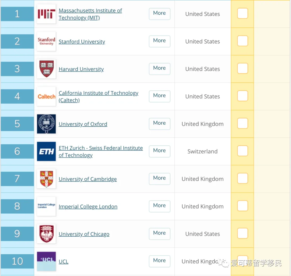Image resolution: width=291 pixels, height=276 pixels.
Task: Follow the University of Chicago link
Action: tap(84, 234)
